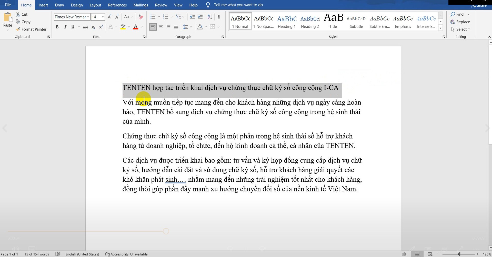Open font color dropdown arrow
This screenshot has height=257, width=492.
pyautogui.click(x=142, y=27)
